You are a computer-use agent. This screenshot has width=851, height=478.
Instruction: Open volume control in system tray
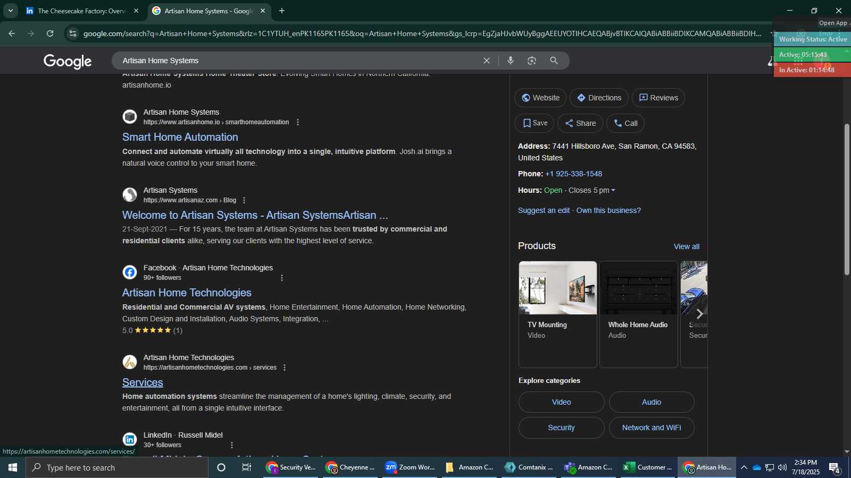coord(782,467)
